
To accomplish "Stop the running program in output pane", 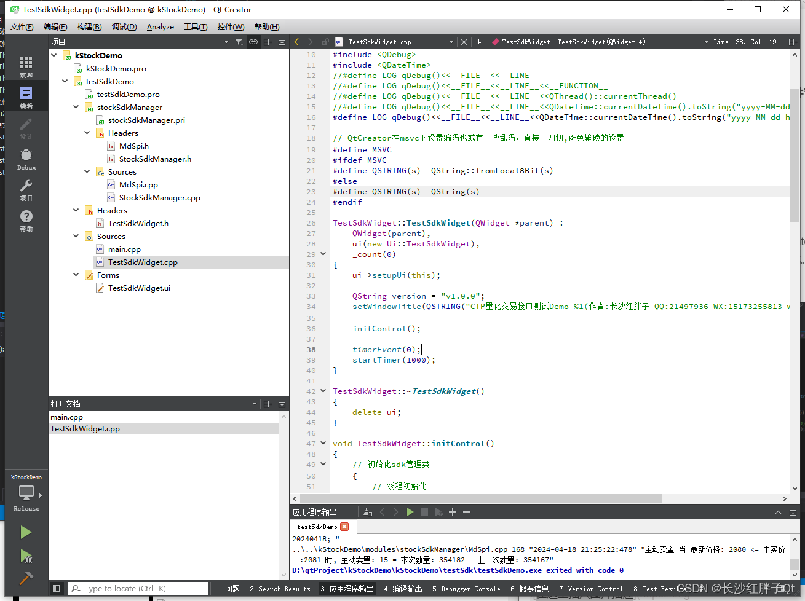I will 424,512.
